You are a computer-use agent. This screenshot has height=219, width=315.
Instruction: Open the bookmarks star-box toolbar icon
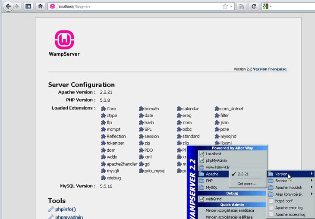(28, 6)
